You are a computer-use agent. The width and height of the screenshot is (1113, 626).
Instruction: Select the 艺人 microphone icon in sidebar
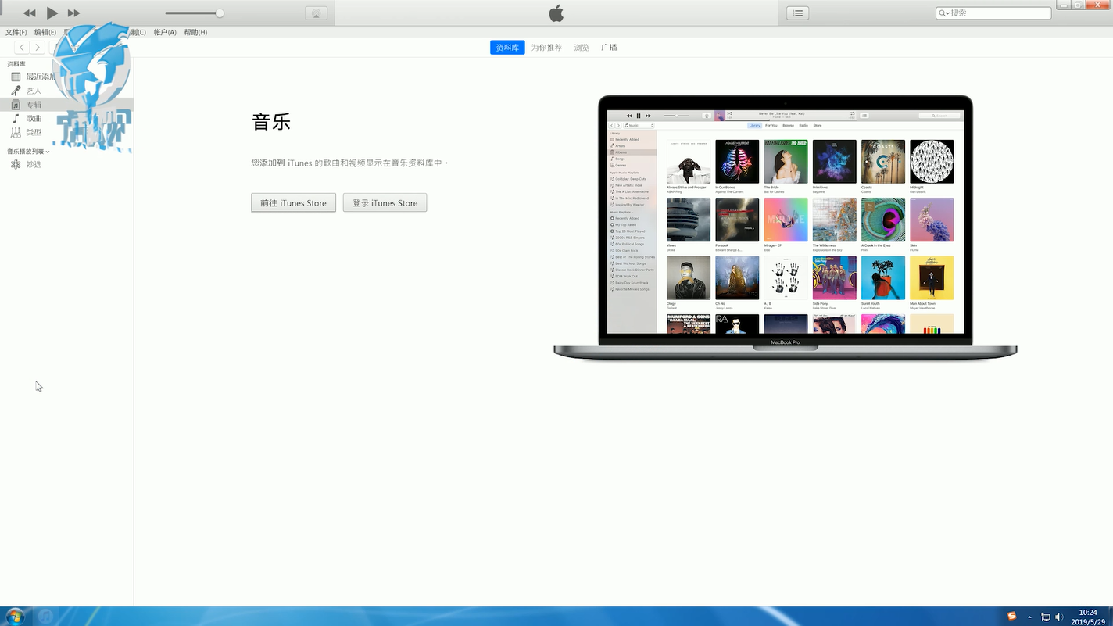coord(16,91)
